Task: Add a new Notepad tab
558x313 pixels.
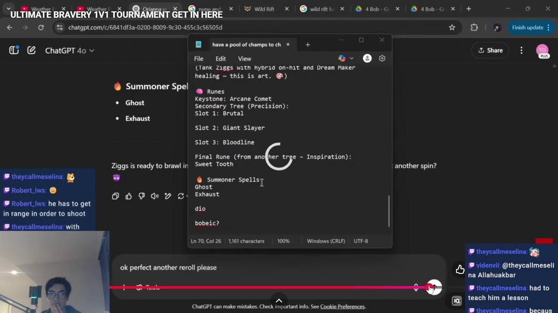Action: point(308,44)
